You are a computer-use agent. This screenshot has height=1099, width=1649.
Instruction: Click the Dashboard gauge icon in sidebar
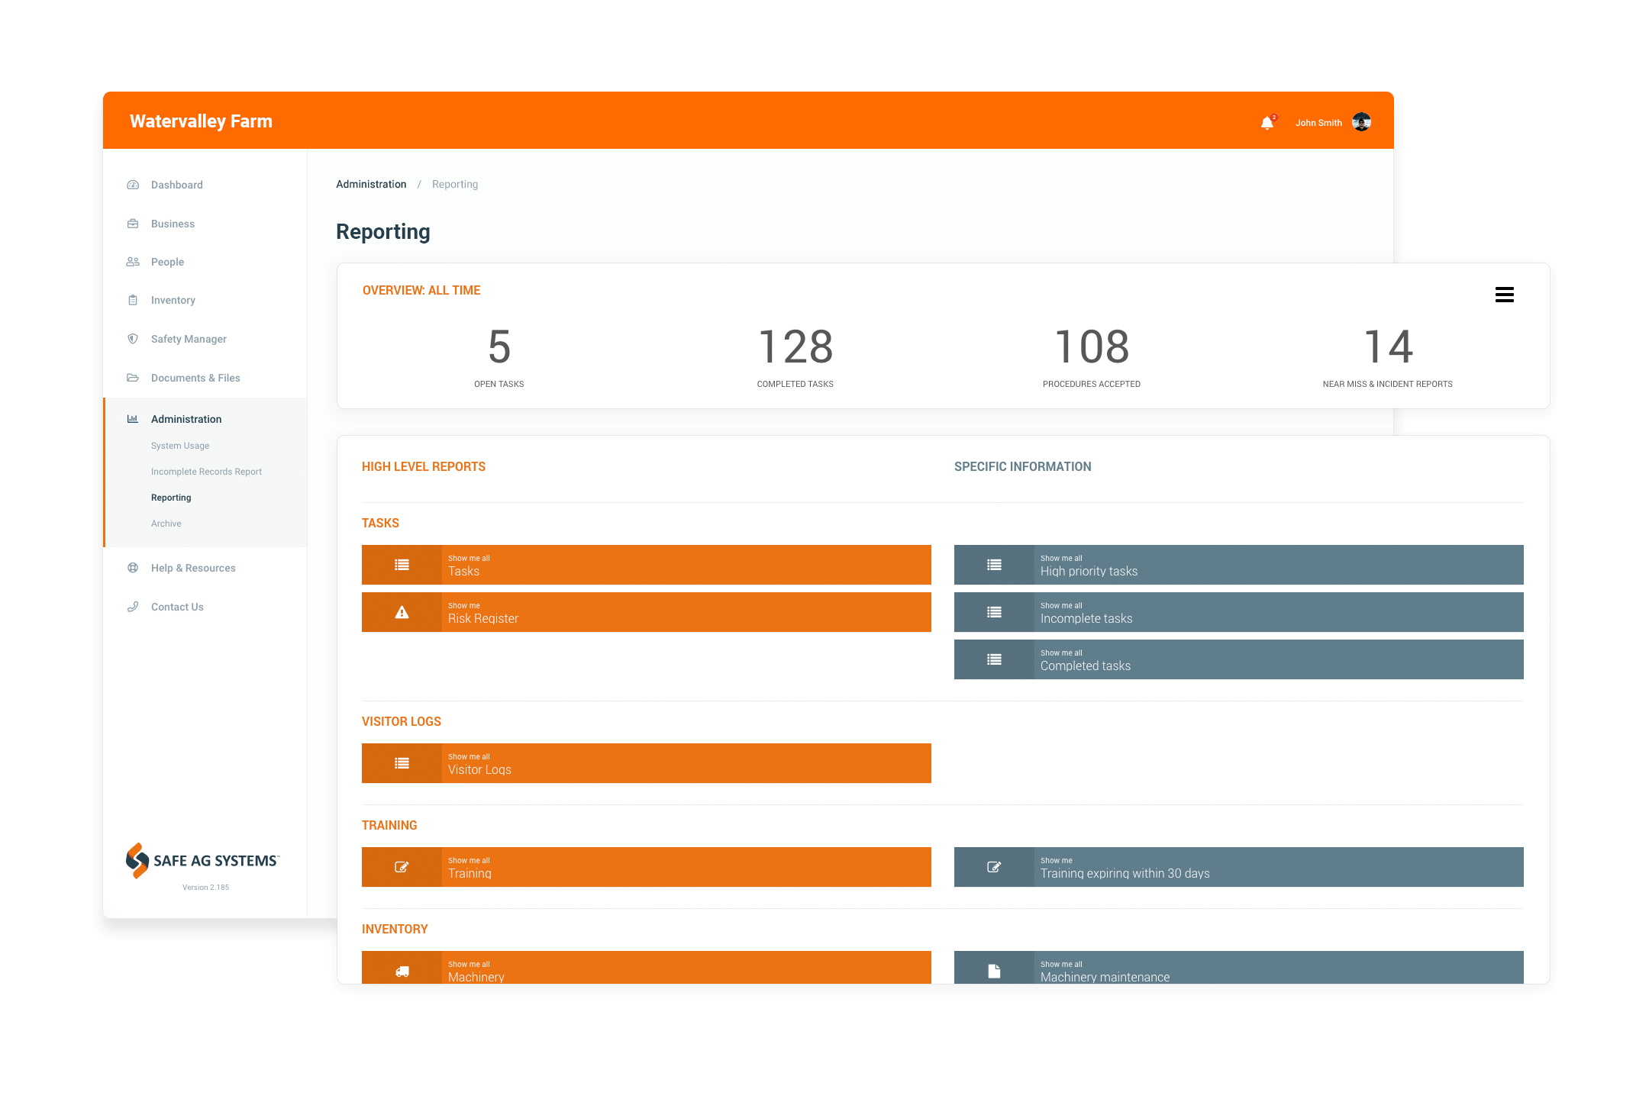coord(133,185)
